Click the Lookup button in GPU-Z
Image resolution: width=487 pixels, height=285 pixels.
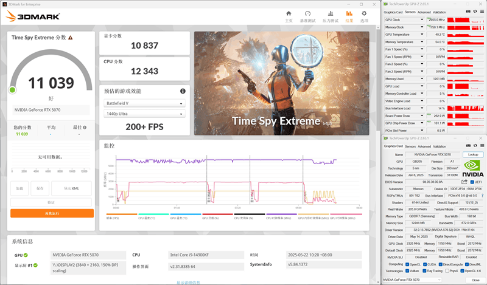point(473,154)
